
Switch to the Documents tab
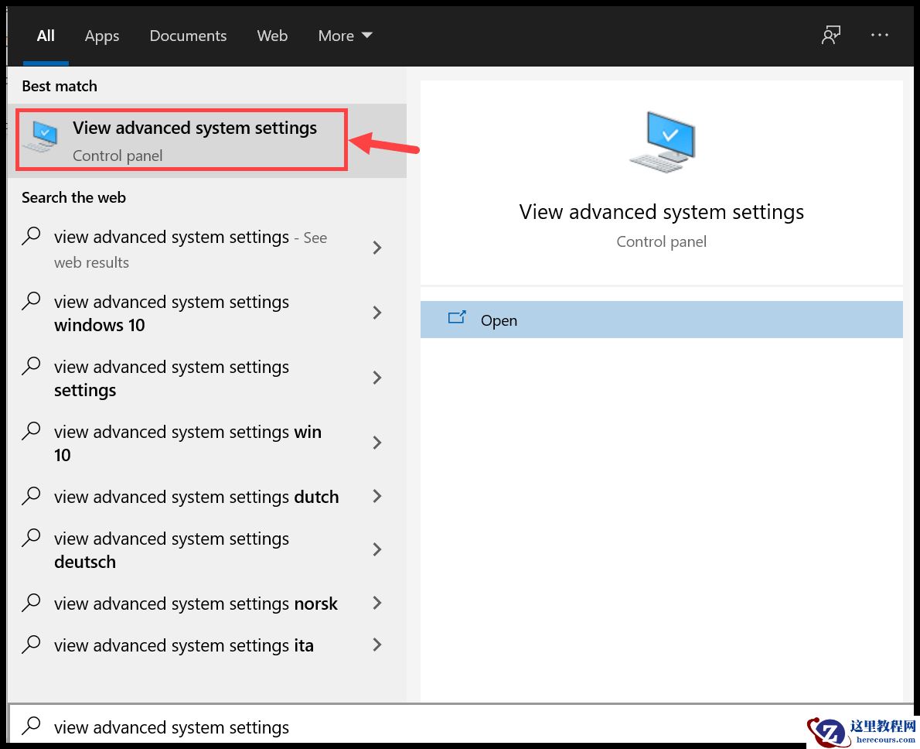[188, 36]
